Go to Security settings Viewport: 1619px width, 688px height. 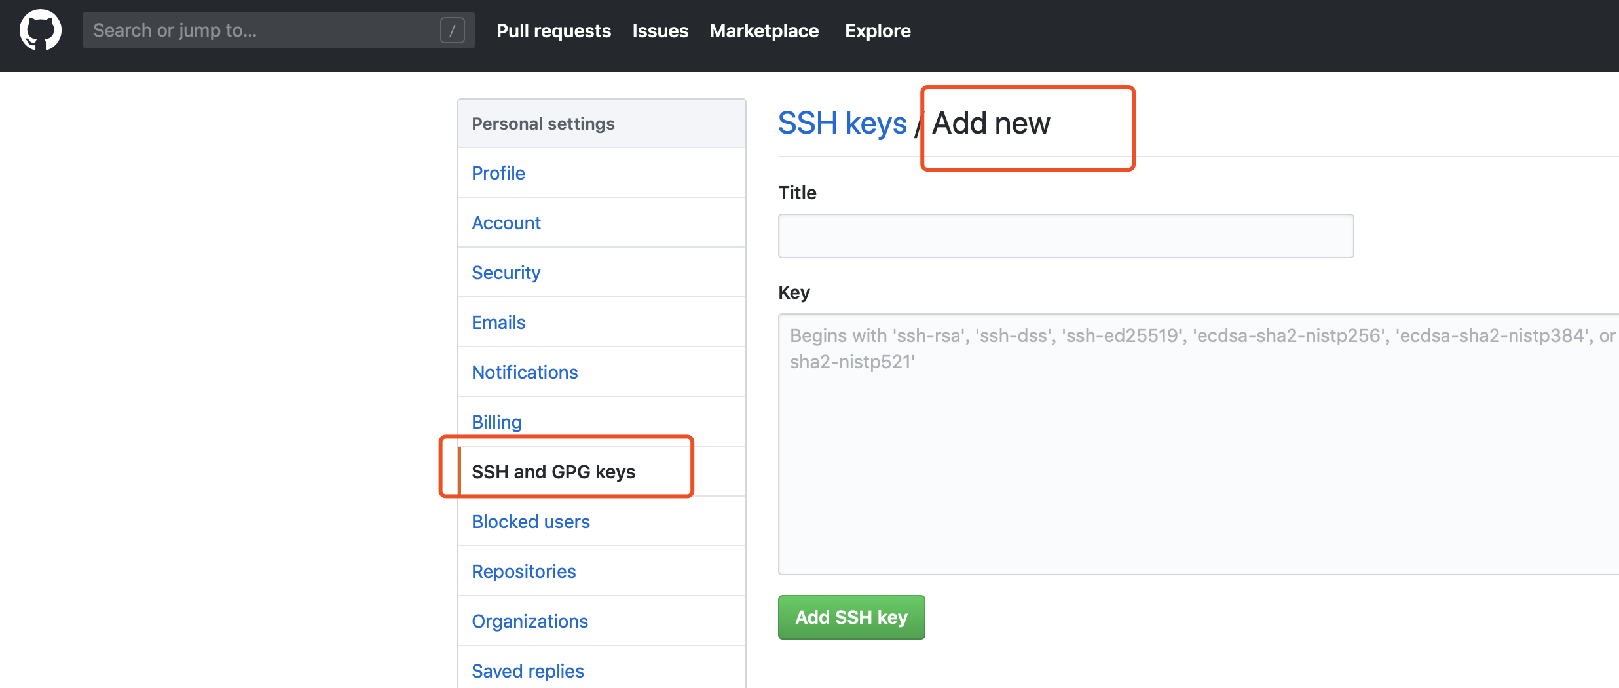(602, 273)
